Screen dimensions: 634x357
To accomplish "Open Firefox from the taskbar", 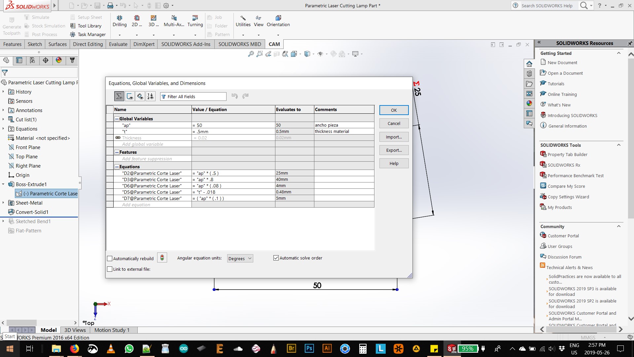I will [75, 349].
